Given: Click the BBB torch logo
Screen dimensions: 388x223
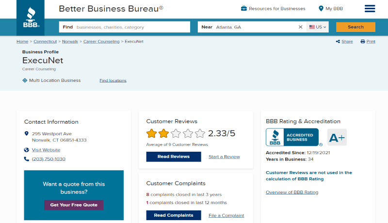Looking at the screenshot, I should click(x=31, y=17).
